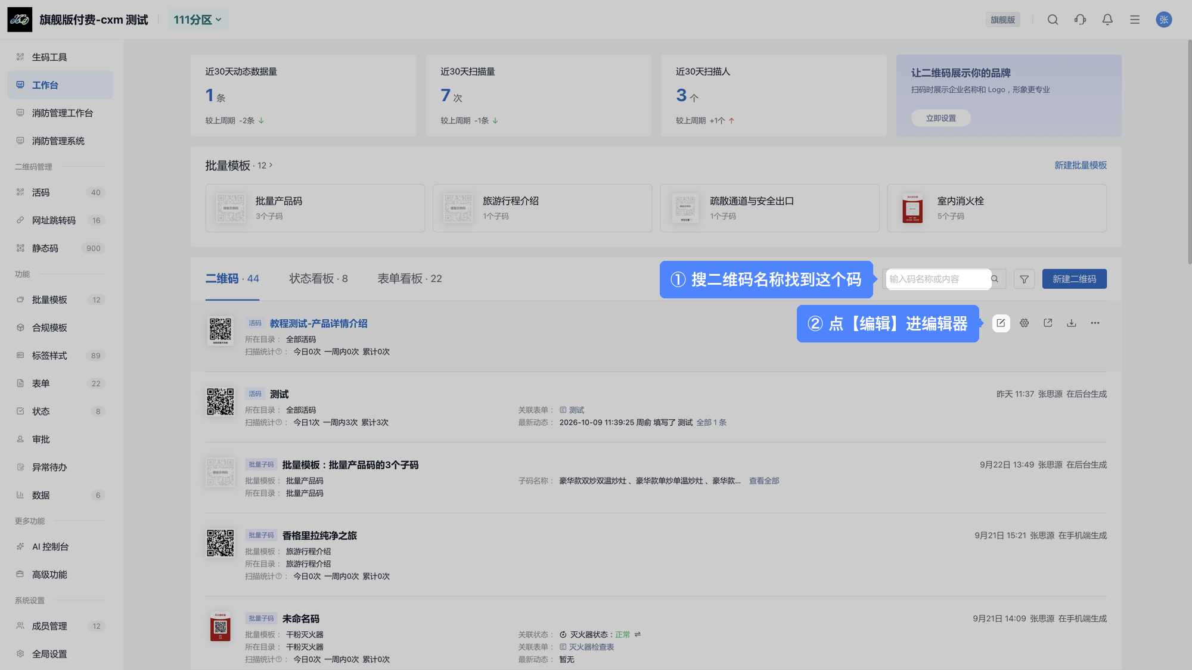
Task: Select the 二维码 · 44 tab
Action: click(232, 279)
